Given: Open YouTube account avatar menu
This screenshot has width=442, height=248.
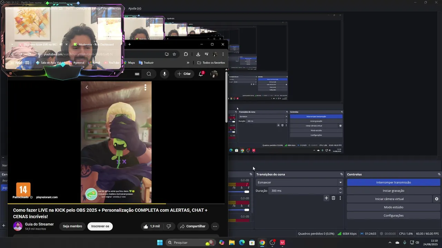Looking at the screenshot, I should click(214, 74).
